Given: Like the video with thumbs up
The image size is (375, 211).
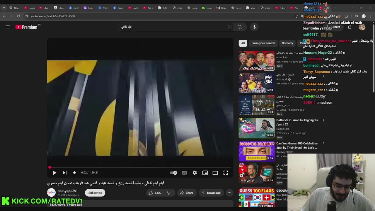Looking at the screenshot, I should point(154,193).
